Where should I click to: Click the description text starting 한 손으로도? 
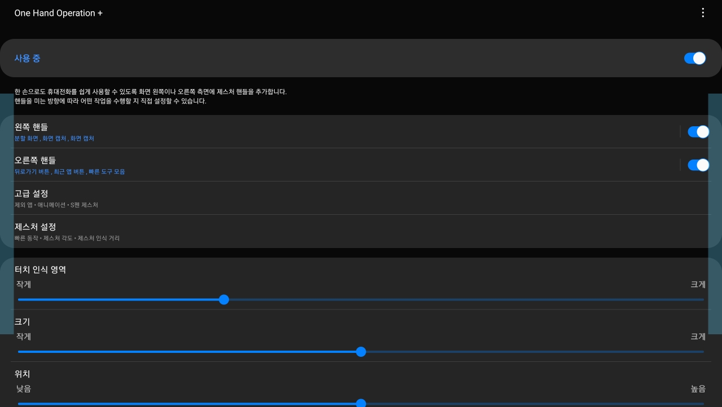pyautogui.click(x=151, y=96)
